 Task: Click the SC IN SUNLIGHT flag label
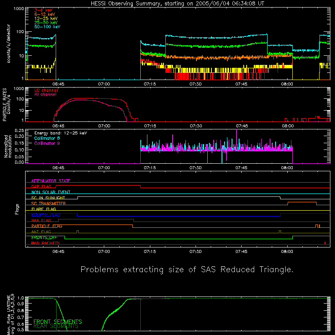48,198
